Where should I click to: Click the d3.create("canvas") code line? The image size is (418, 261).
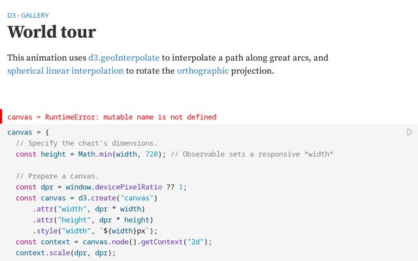(87, 198)
